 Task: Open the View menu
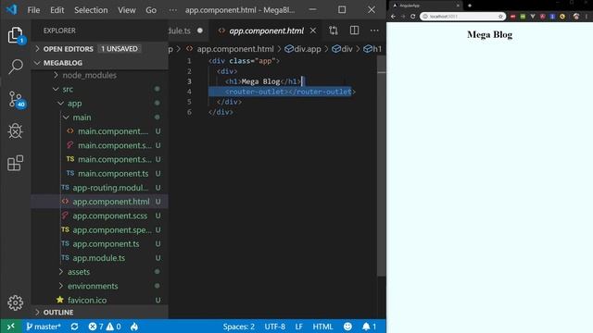[127, 10]
